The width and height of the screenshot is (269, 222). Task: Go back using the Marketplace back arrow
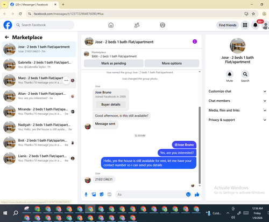pos(7,37)
